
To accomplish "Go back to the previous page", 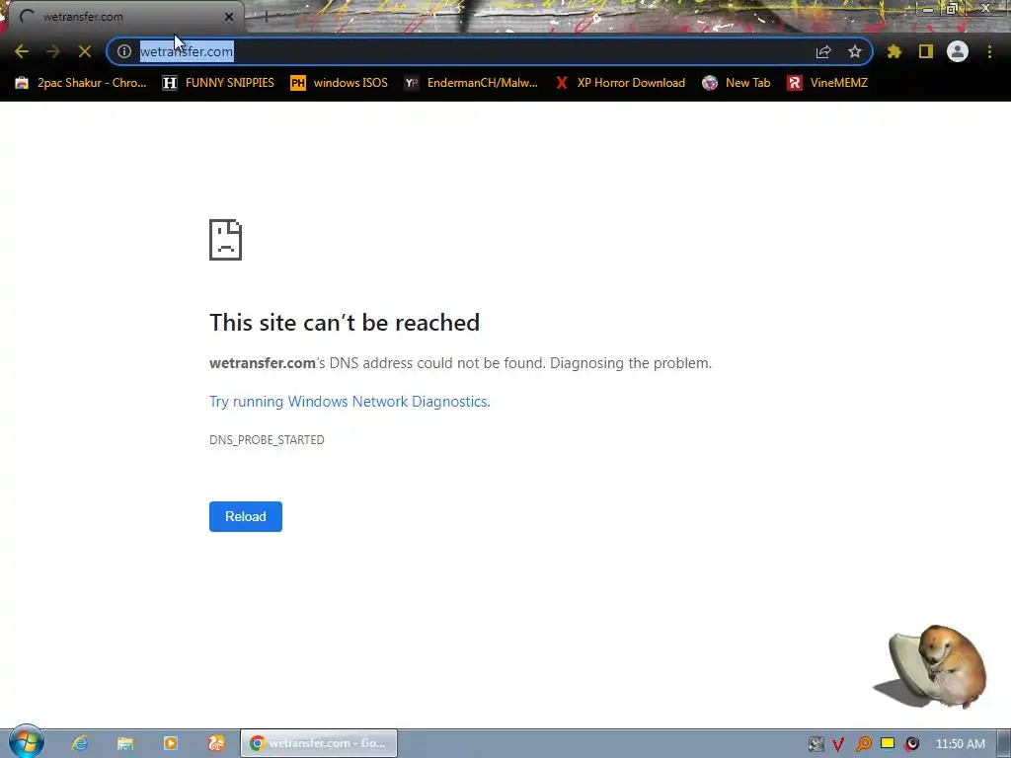I will 22,51.
